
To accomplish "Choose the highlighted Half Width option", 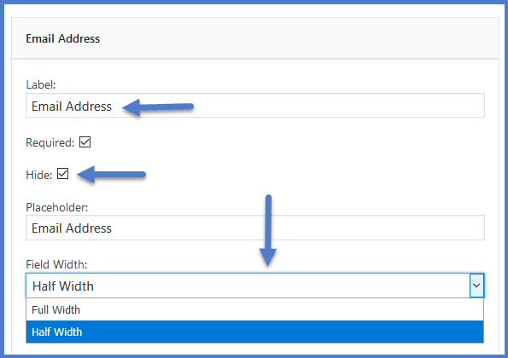I will coord(254,332).
